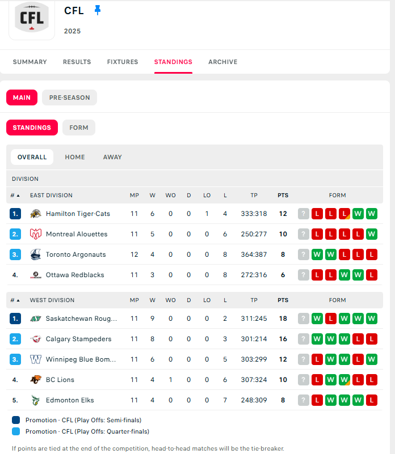Click Winnipeg's first red L form badge
The width and height of the screenshot is (395, 454).
[317, 359]
